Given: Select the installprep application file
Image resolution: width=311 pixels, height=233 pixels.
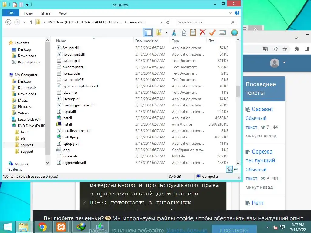Looking at the screenshot, I should tap(71, 137).
